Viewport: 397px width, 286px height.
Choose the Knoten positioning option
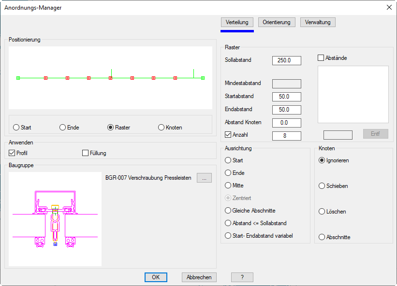[x=162, y=128]
